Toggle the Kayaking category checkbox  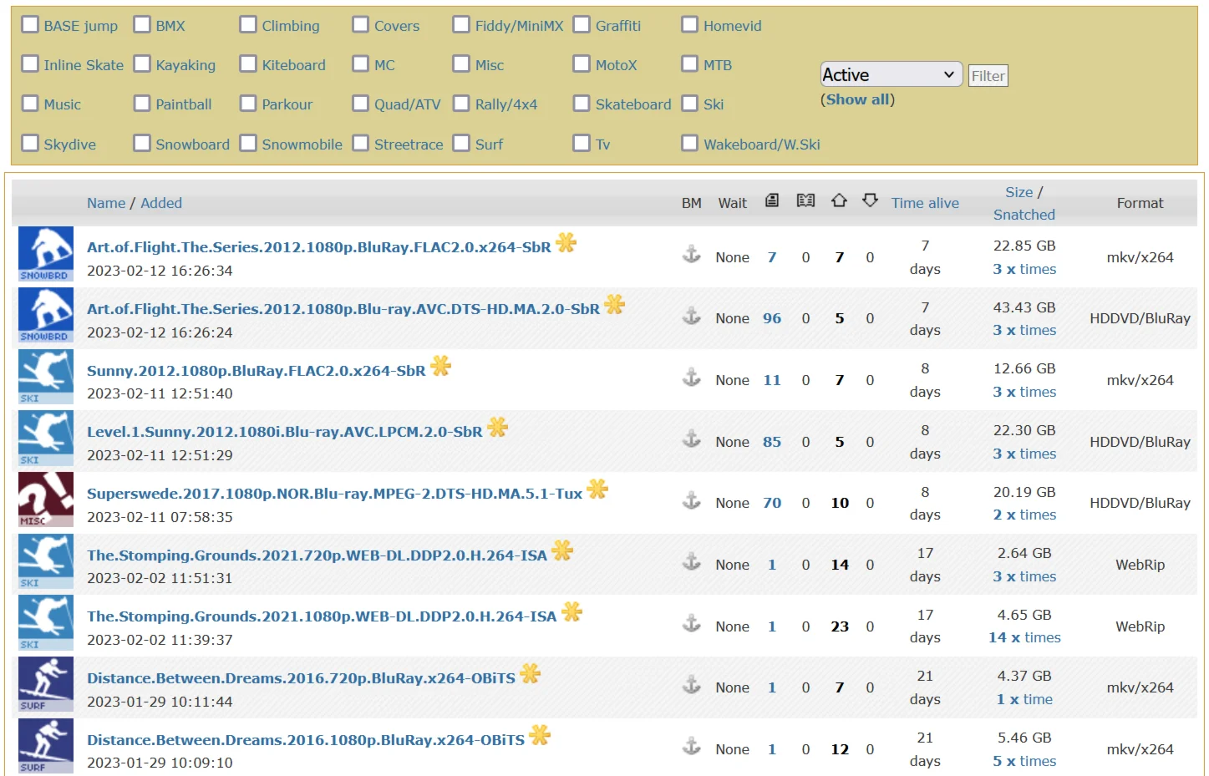tap(142, 63)
